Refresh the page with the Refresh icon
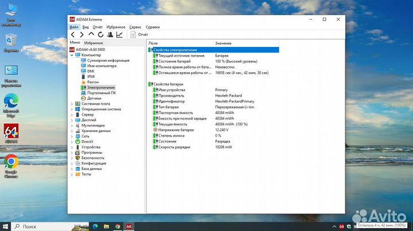Viewport: 413px width, 231px height. tap(100, 34)
